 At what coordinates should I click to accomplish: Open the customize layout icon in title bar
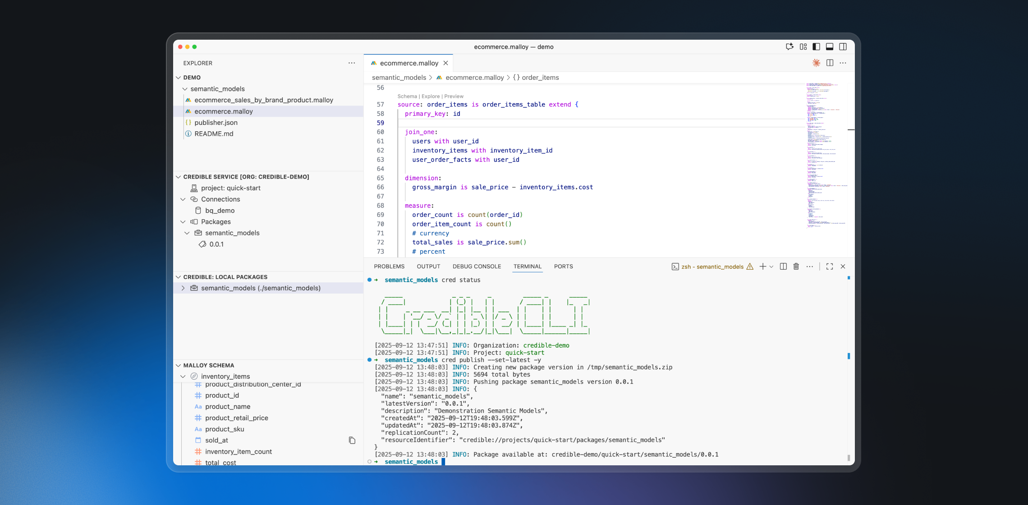click(803, 47)
